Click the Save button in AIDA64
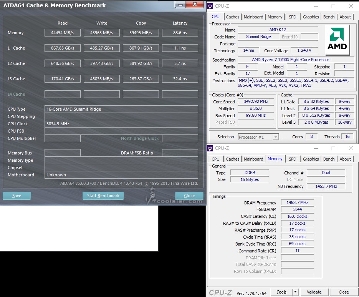This screenshot has height=297, width=359. (17, 196)
